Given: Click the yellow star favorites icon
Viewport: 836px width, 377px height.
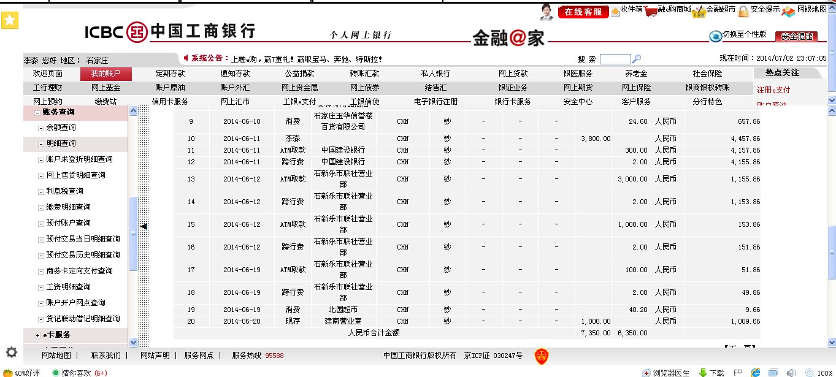Looking at the screenshot, I should [x=10, y=20].
